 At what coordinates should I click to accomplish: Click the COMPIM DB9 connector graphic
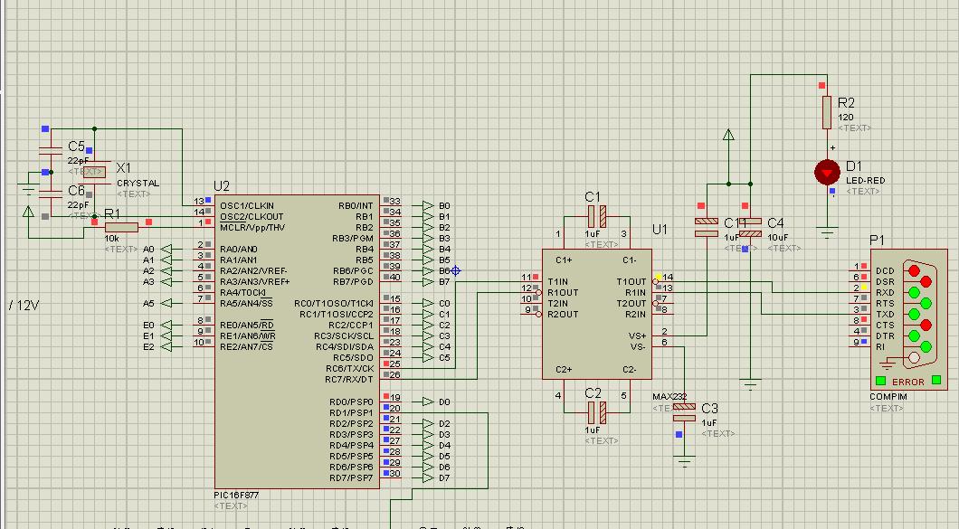(918, 315)
